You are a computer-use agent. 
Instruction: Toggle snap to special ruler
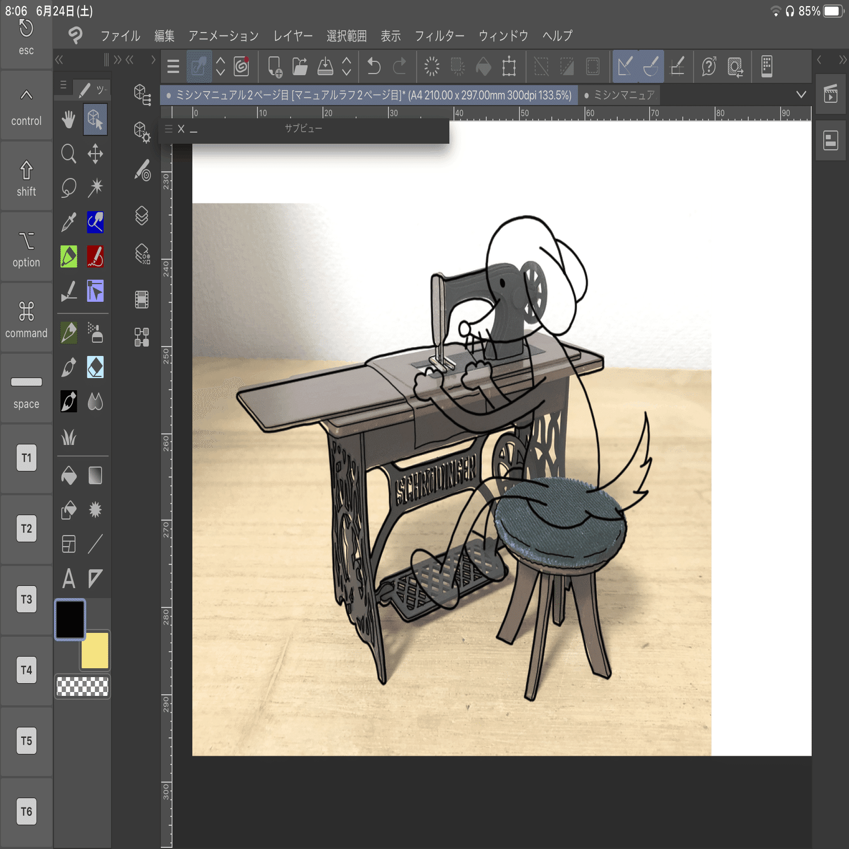(652, 66)
